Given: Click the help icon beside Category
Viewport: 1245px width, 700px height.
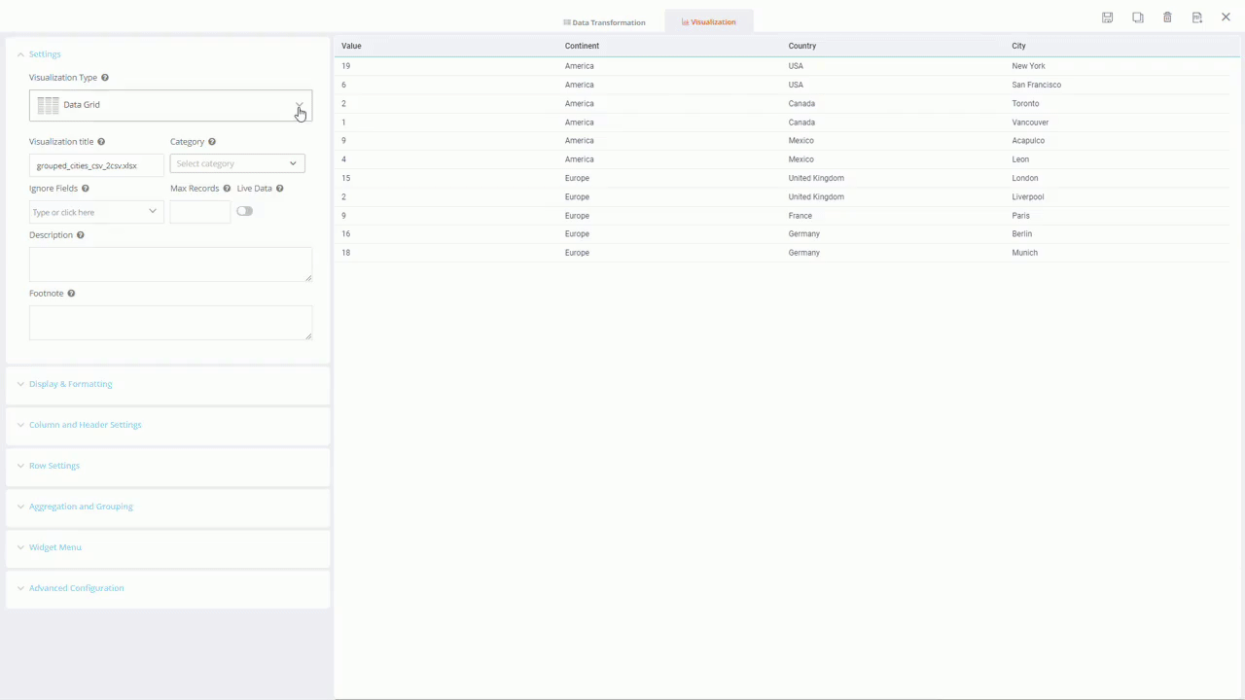Looking at the screenshot, I should (212, 142).
